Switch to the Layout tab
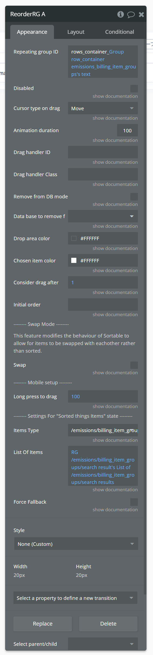 tap(76, 32)
